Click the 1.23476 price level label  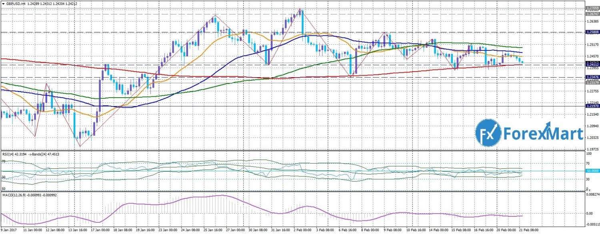click(592, 77)
